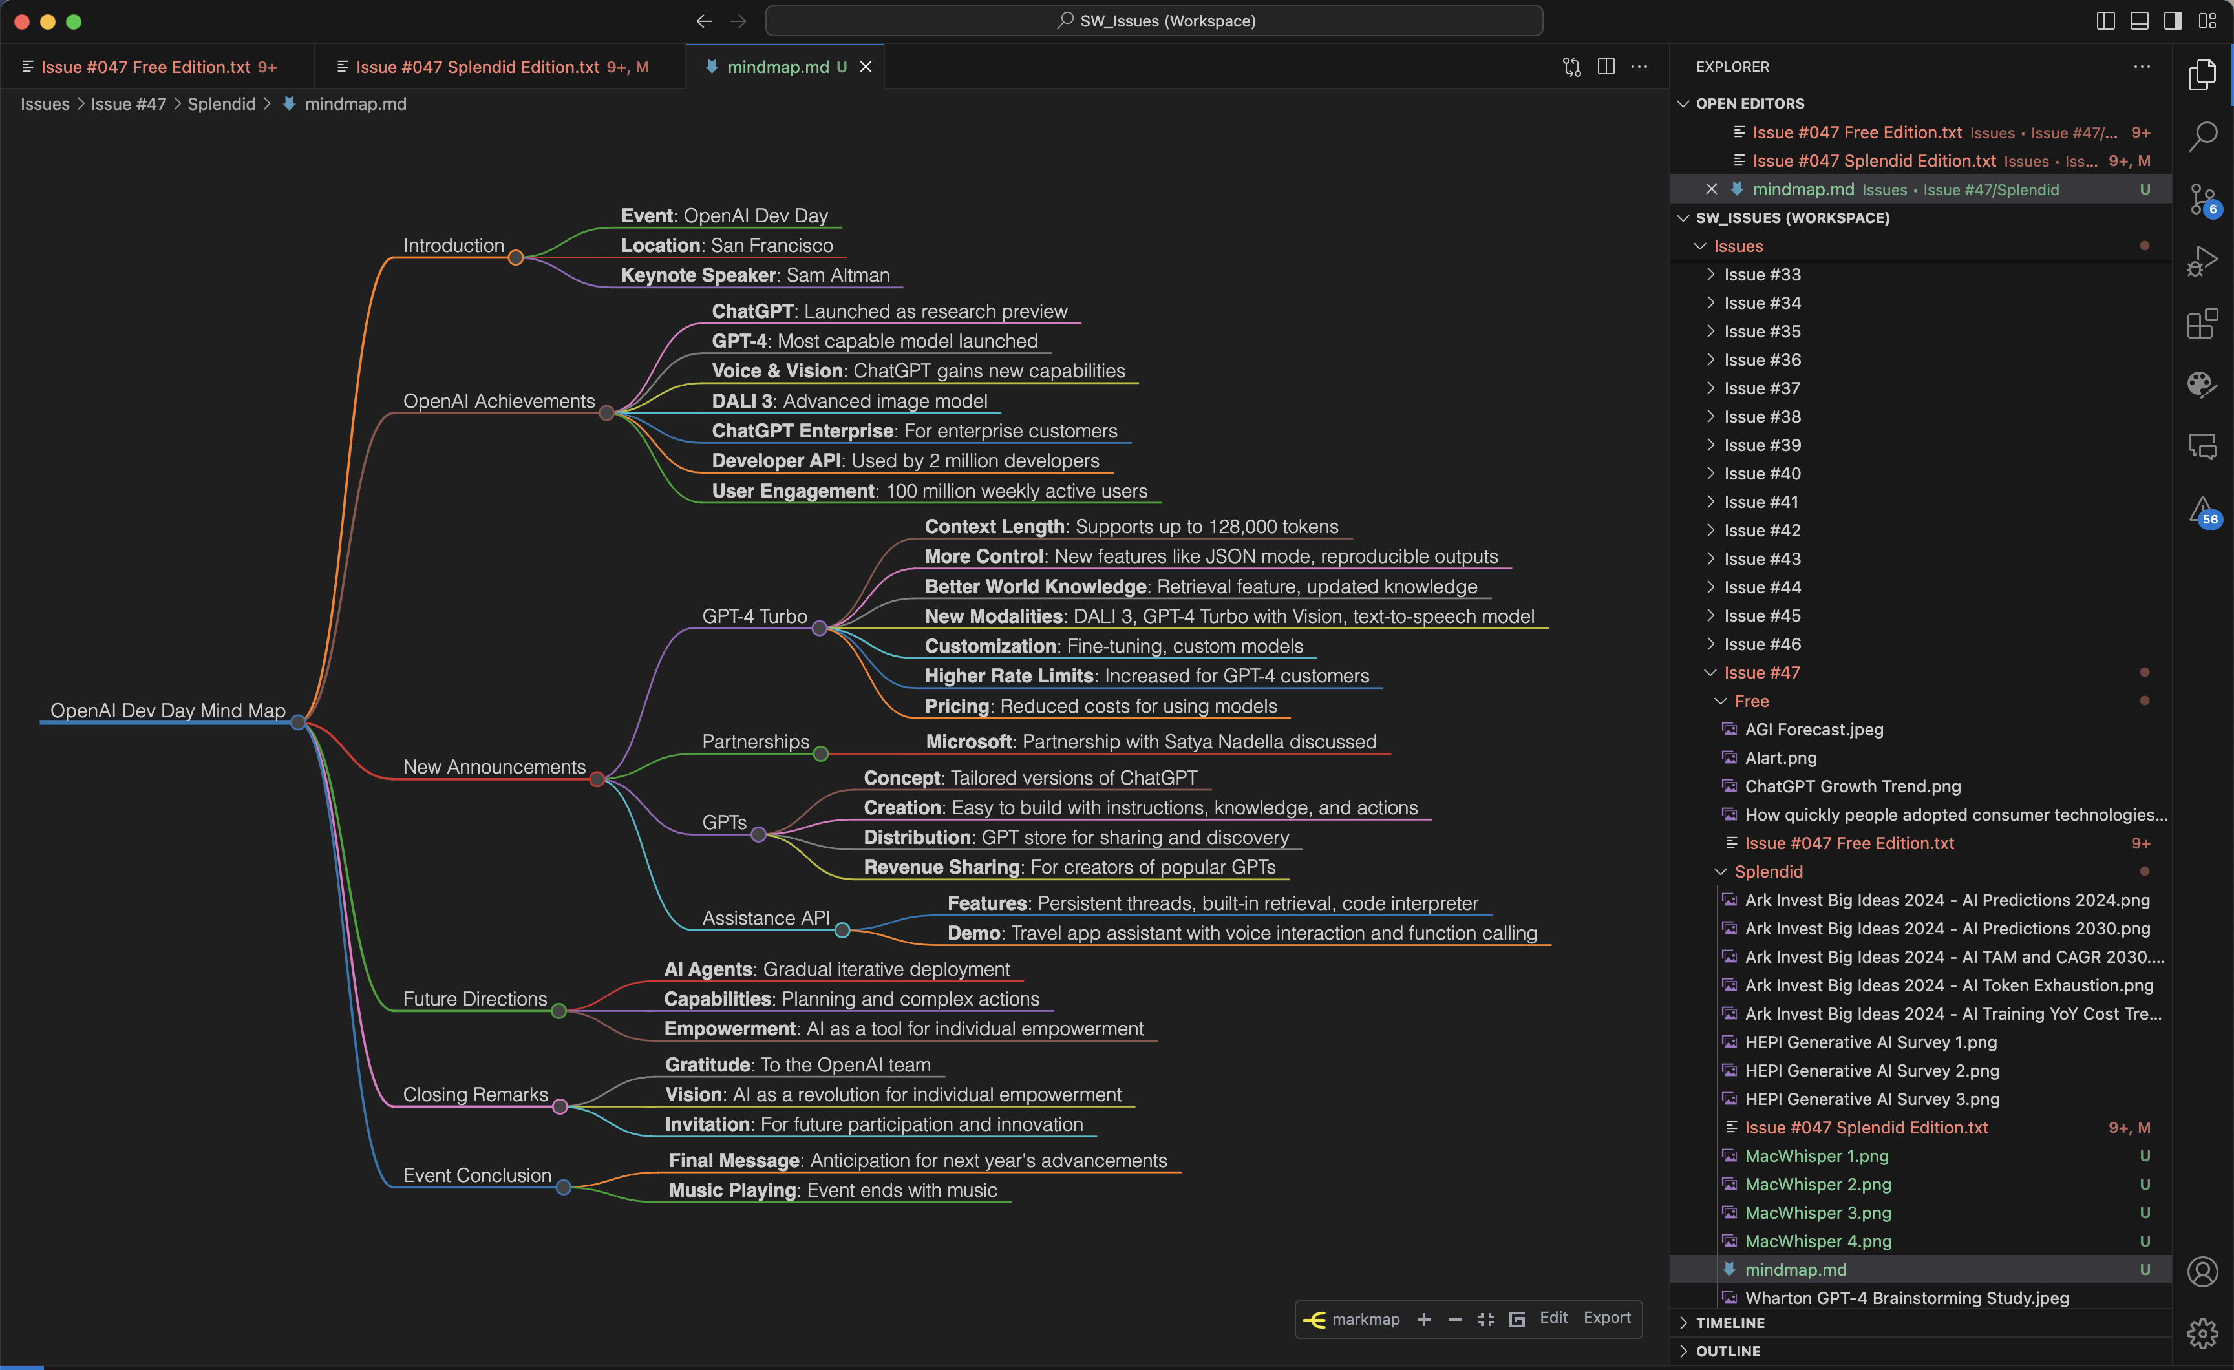The height and width of the screenshot is (1370, 2234).
Task: Open the Search view in activity bar
Action: click(2202, 136)
